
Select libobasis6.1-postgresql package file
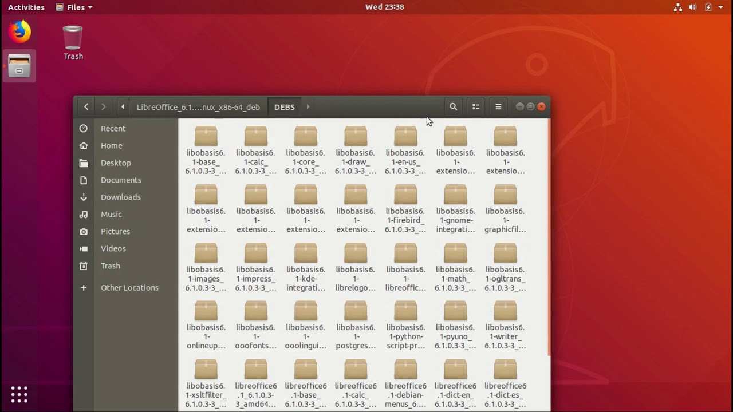[355, 326]
